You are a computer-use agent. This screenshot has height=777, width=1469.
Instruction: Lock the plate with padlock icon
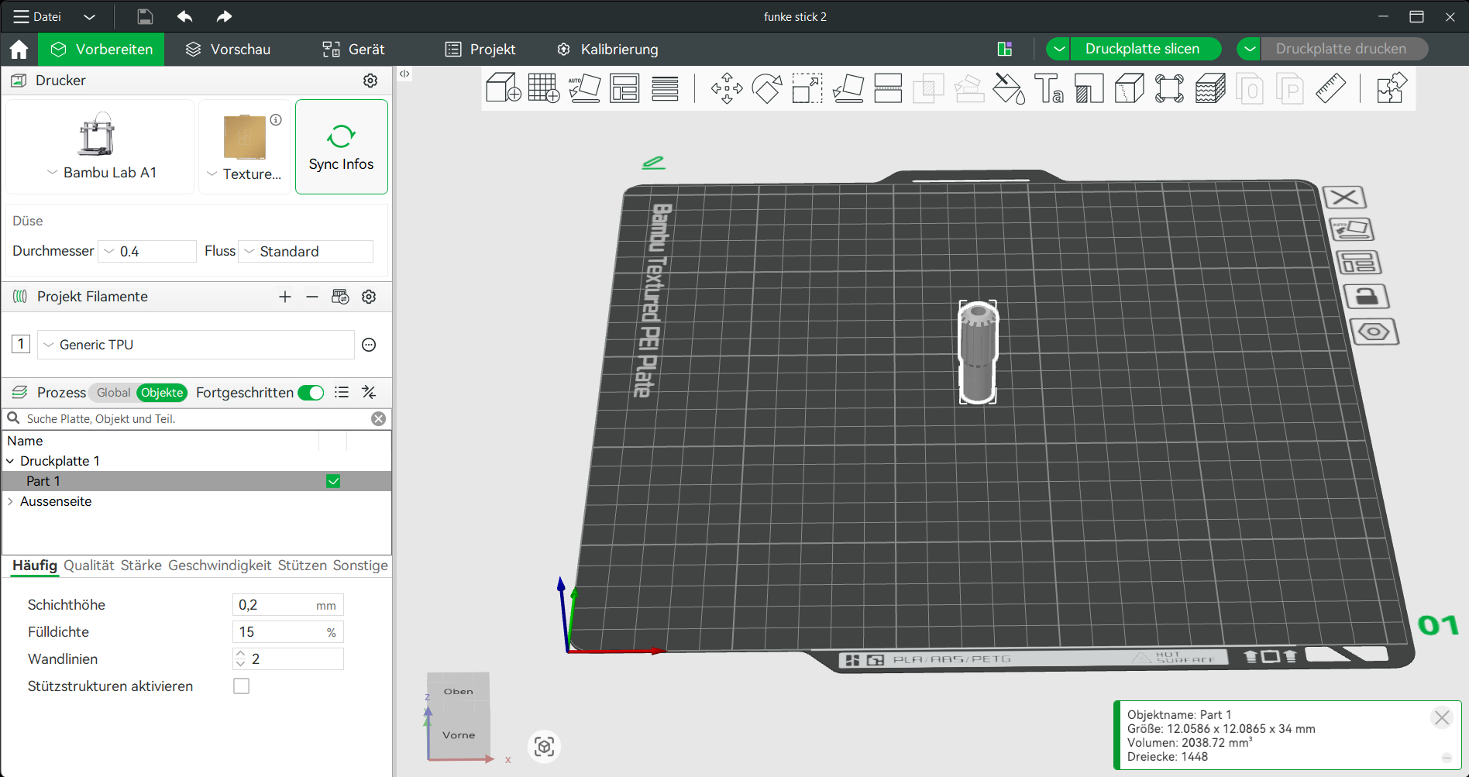click(1366, 296)
